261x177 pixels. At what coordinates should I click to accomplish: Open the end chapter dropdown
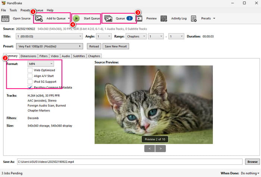(176, 36)
